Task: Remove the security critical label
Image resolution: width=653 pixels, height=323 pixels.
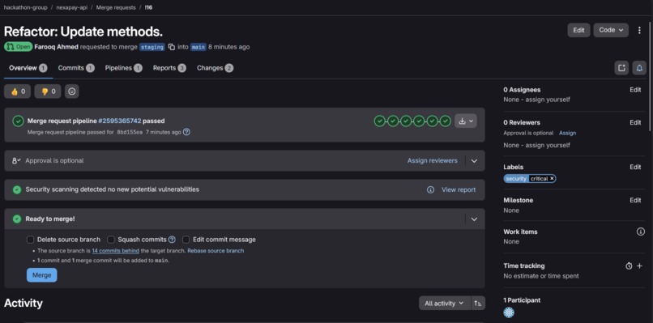Action: 552,179
